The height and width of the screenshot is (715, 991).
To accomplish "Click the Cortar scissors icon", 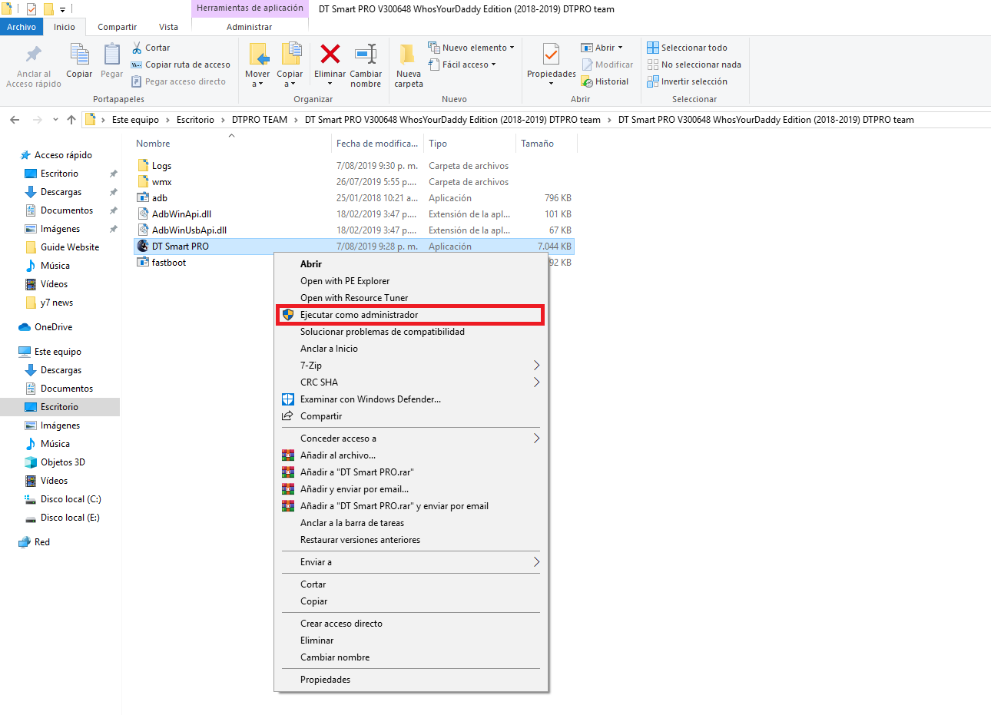I will pos(137,48).
